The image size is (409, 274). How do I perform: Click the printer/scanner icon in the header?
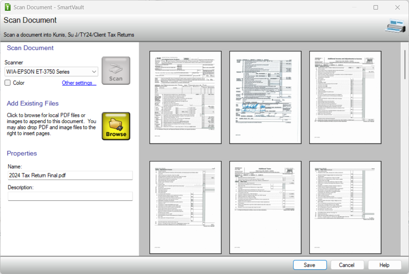pos(395,27)
